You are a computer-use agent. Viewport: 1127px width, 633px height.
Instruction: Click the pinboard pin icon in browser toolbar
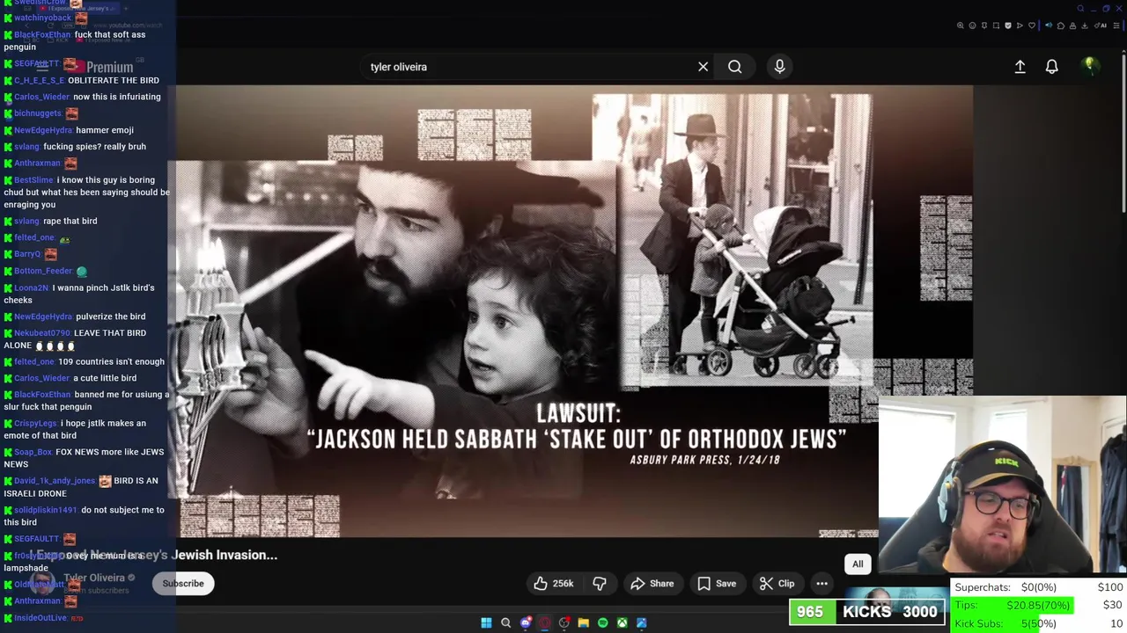click(984, 25)
